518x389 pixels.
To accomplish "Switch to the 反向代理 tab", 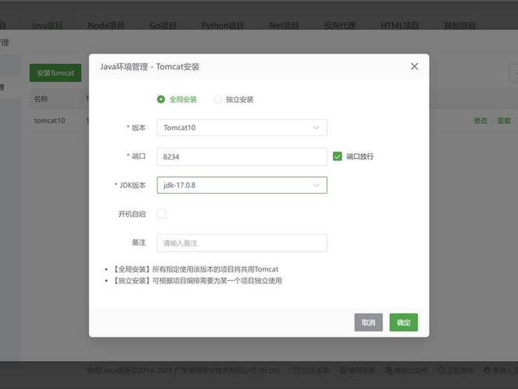I will [339, 25].
